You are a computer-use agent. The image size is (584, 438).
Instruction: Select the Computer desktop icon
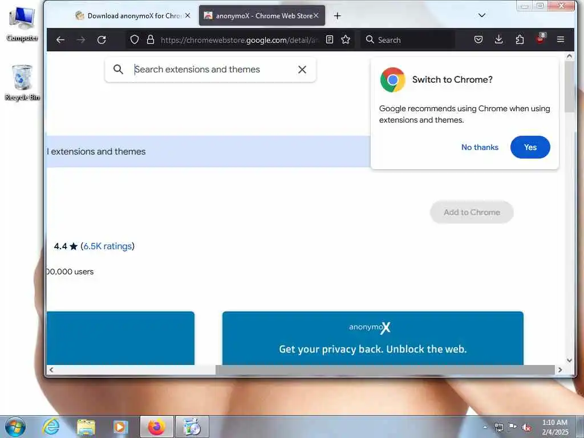point(22,24)
